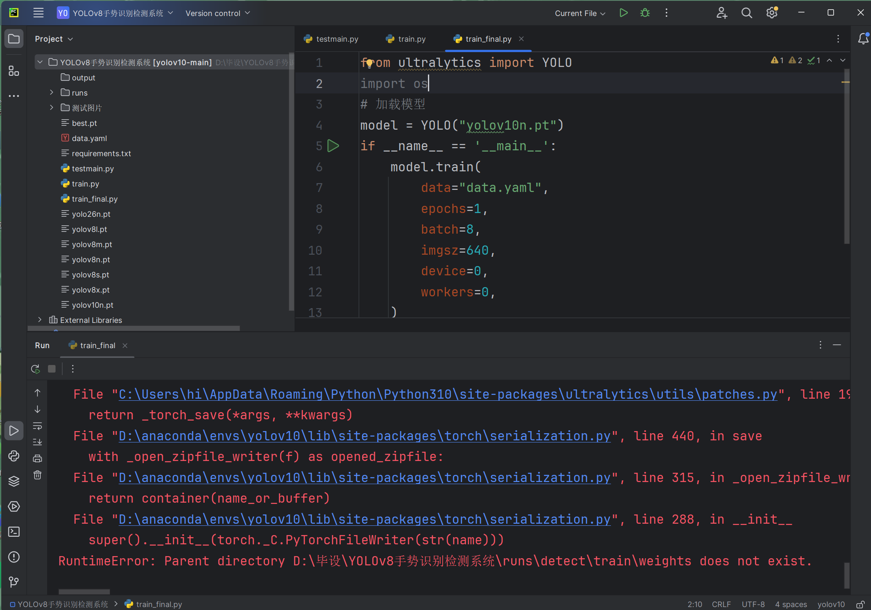Viewport: 871px width, 610px height.
Task: Select best.pt in project tree
Action: pyautogui.click(x=84, y=123)
